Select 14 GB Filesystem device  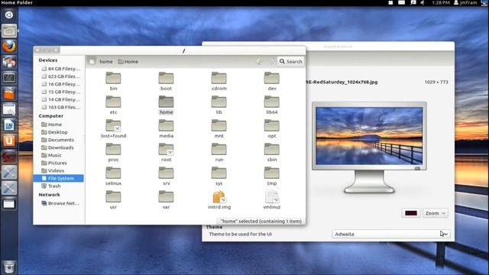click(x=61, y=99)
